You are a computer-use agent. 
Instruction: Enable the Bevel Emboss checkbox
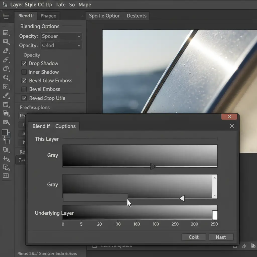point(24,89)
